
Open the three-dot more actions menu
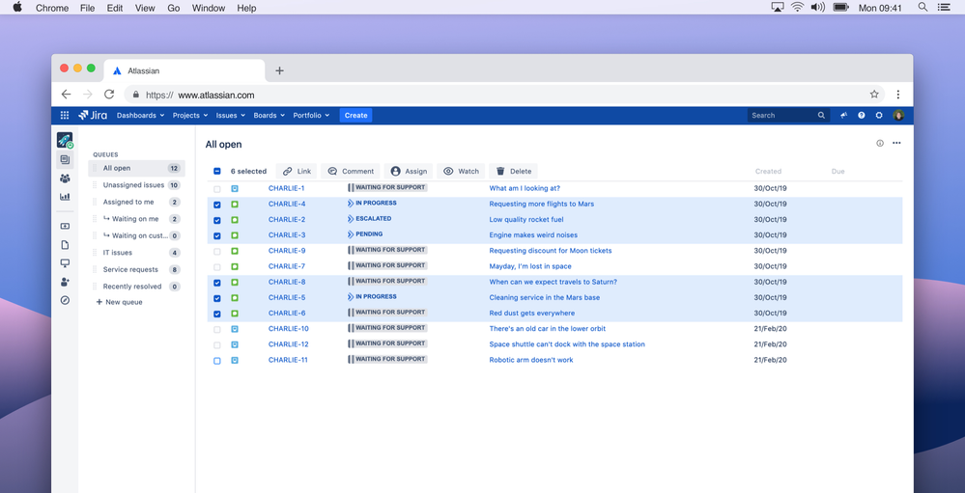(896, 144)
